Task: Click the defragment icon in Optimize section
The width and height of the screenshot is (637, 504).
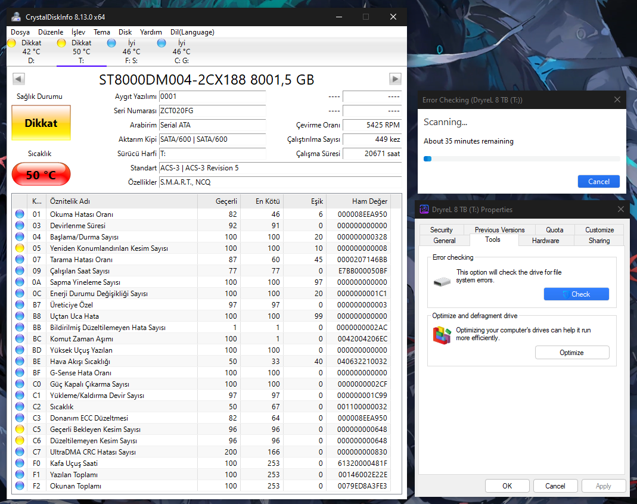Action: coord(442,336)
